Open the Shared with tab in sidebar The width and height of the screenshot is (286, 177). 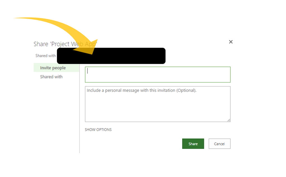51,77
